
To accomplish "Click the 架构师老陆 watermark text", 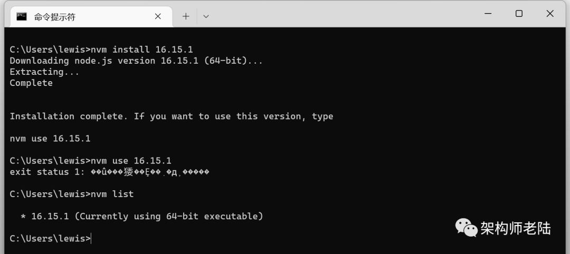I will (x=516, y=228).
